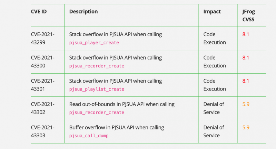Screen dimensions: 276x149
Task: Click the pjsua_player_create function name
Action: (x=94, y=43)
